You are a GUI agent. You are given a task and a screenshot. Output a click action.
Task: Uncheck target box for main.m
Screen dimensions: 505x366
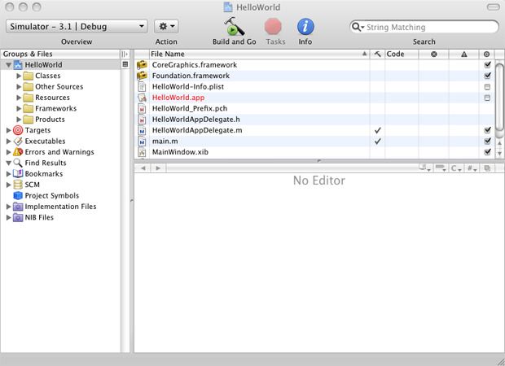(x=487, y=141)
